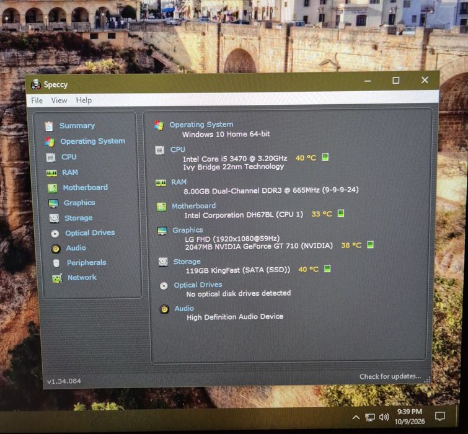Open the File menu

[37, 100]
